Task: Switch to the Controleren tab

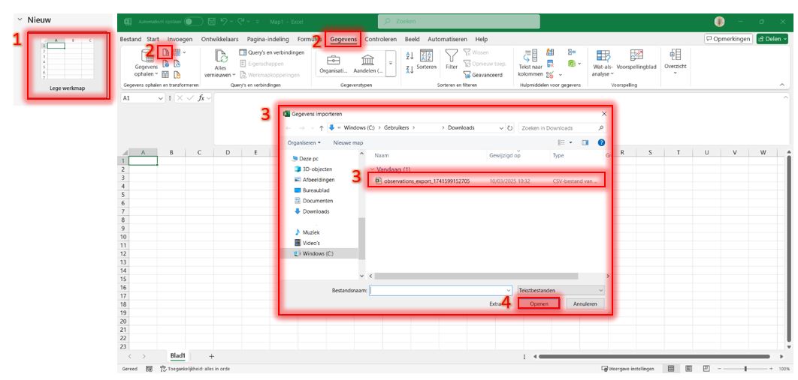Action: 381,39
